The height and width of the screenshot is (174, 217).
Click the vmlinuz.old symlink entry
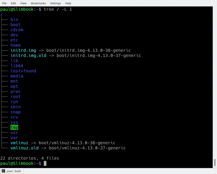pyautogui.click(x=24, y=148)
